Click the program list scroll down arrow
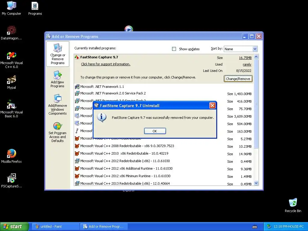The width and height of the screenshot is (308, 231). (x=256, y=183)
